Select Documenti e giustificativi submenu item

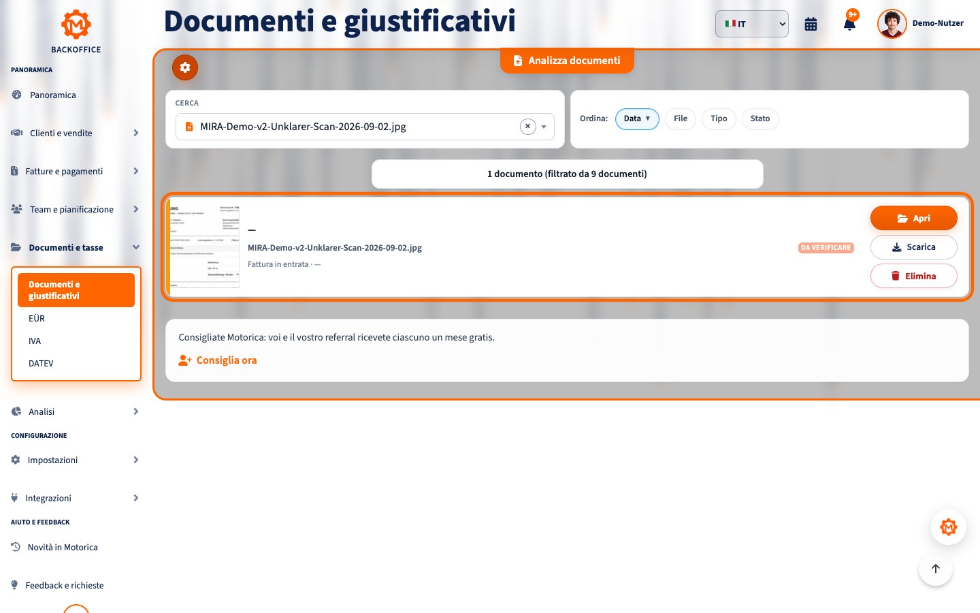[76, 290]
